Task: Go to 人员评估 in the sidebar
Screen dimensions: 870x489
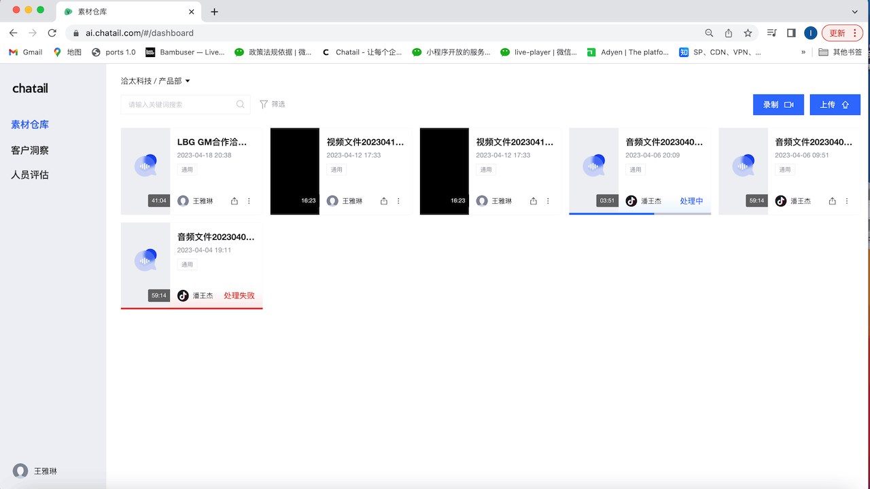Action: (30, 175)
